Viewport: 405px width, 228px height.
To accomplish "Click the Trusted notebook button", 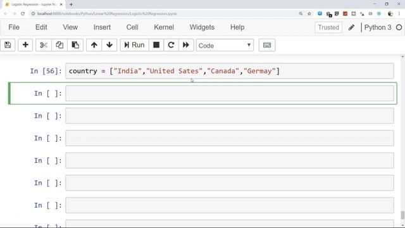I will click(x=328, y=27).
